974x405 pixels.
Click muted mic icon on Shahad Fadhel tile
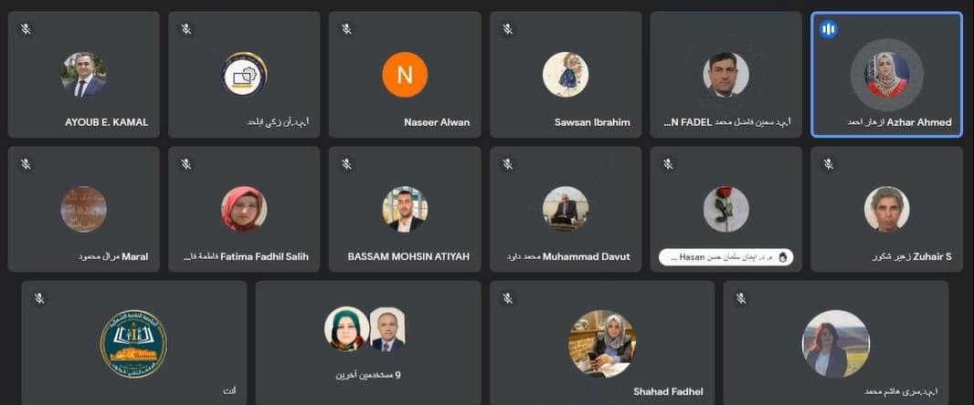(507, 299)
